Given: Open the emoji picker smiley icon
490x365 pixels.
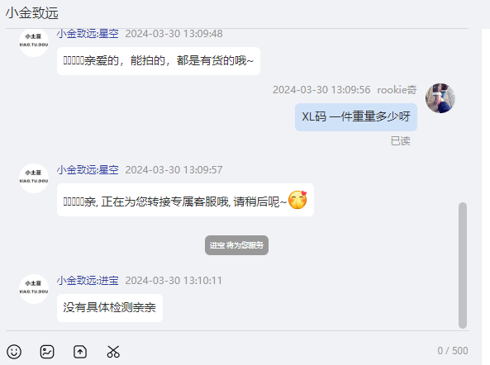Looking at the screenshot, I should point(14,352).
